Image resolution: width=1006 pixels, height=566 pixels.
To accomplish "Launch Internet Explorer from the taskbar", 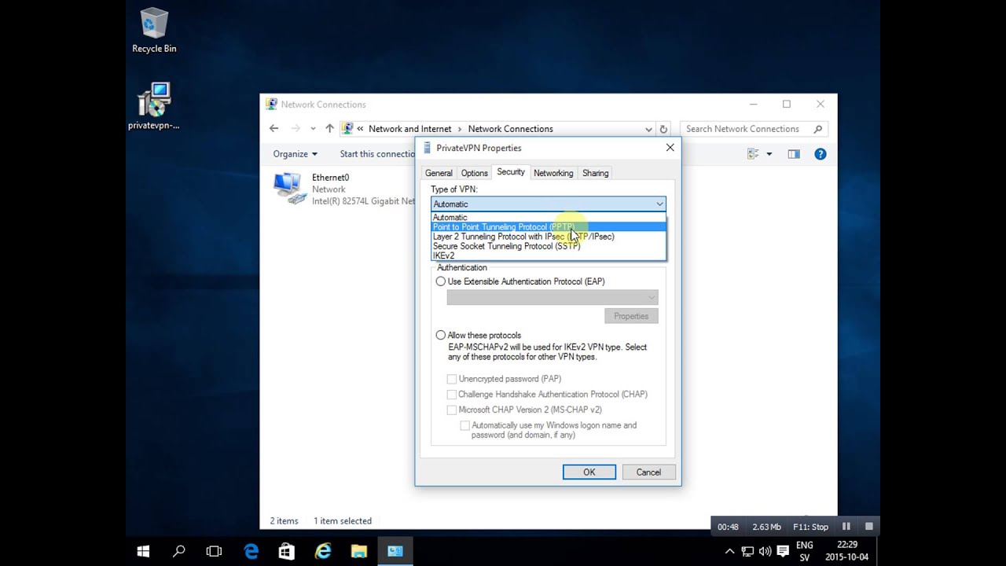I will [x=323, y=551].
